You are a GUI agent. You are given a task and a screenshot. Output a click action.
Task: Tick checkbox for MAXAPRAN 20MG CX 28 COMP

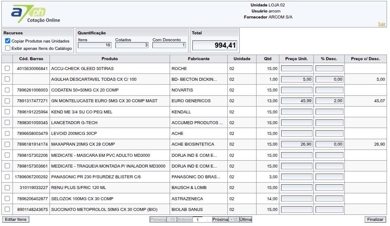click(7, 144)
